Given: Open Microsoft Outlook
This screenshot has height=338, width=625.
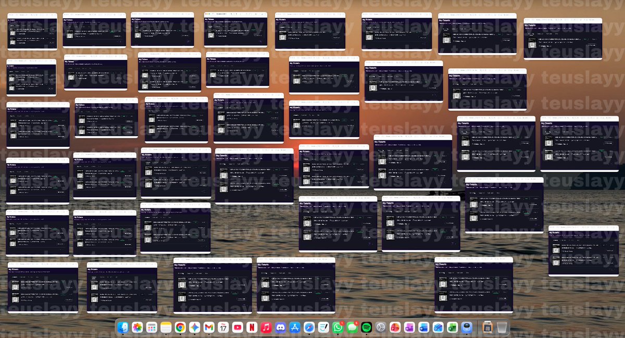Looking at the screenshot, I should tap(438, 327).
